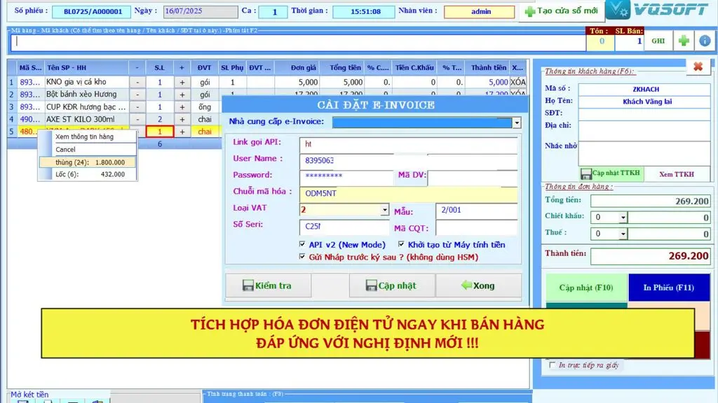This screenshot has width=718, height=403.
Task: Click the Chuỗi mã hóa field
Action: pos(409,194)
